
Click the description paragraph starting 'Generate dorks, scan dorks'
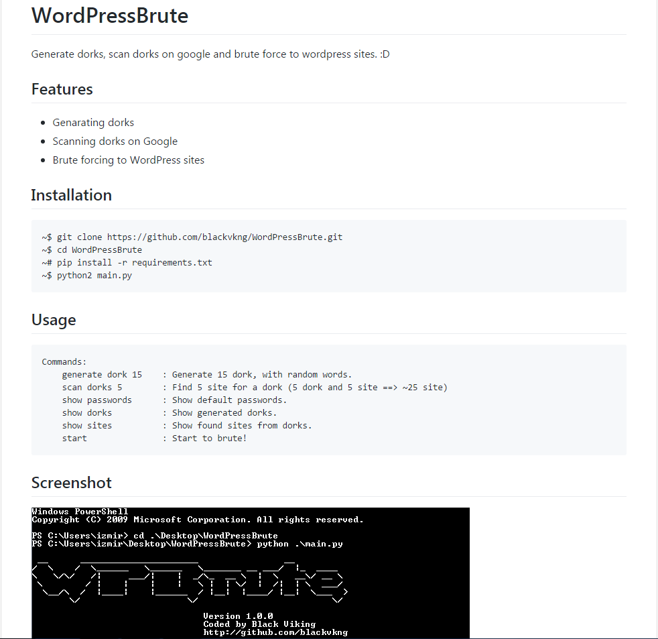click(210, 54)
